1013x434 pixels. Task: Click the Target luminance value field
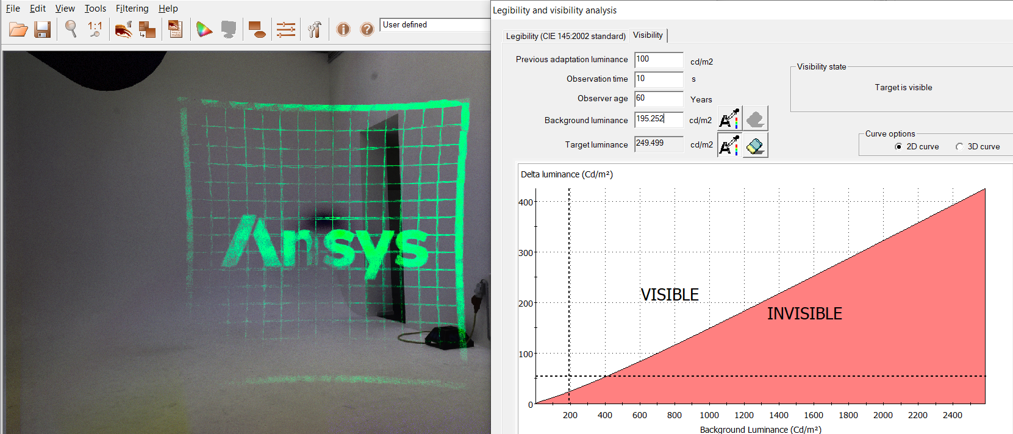(x=659, y=144)
